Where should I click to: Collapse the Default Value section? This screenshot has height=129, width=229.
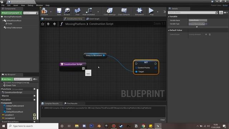169,30
